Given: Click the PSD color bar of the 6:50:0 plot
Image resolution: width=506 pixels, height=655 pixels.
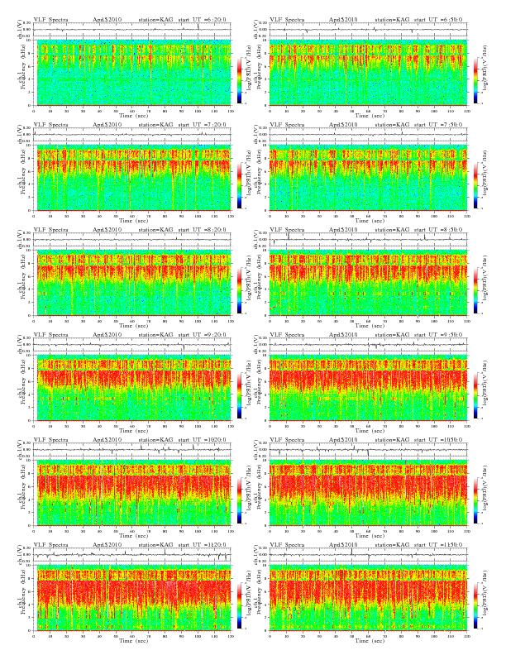Looking at the screenshot, I should point(475,80).
